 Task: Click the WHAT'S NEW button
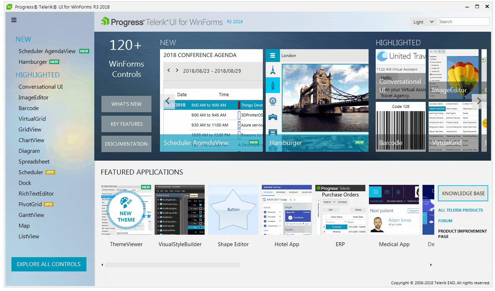click(x=126, y=104)
